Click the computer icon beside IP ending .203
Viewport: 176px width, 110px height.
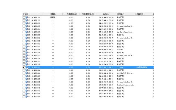(27, 26)
